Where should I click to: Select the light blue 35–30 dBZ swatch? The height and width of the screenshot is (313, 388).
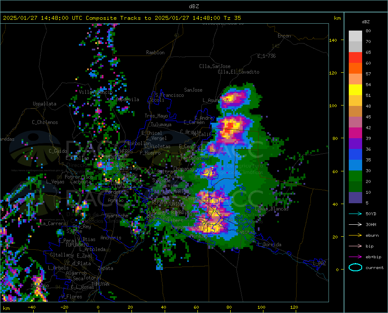355,165
